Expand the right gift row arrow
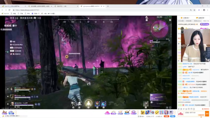The height and width of the screenshot is (118, 210). click(175, 112)
